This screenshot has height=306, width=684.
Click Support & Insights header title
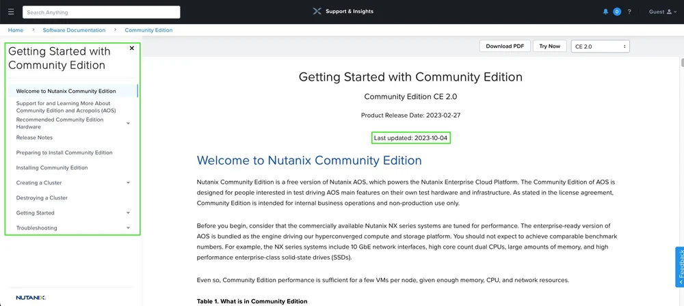350,12
